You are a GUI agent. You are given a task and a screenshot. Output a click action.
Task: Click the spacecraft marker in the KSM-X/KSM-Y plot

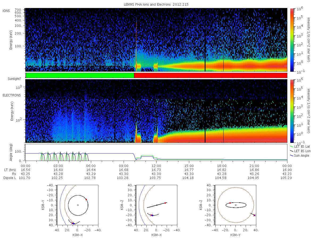pyautogui.click(x=73, y=223)
